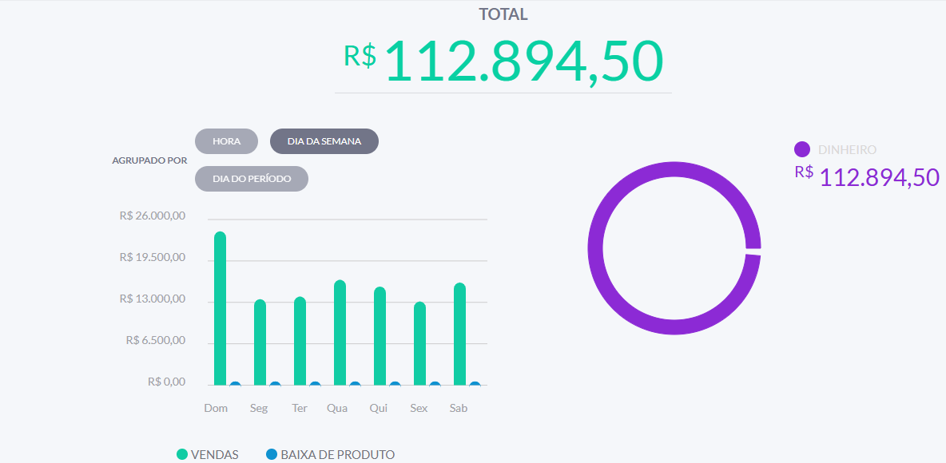Image resolution: width=946 pixels, height=463 pixels.
Task: Click the Sex axis label
Action: pyautogui.click(x=419, y=408)
